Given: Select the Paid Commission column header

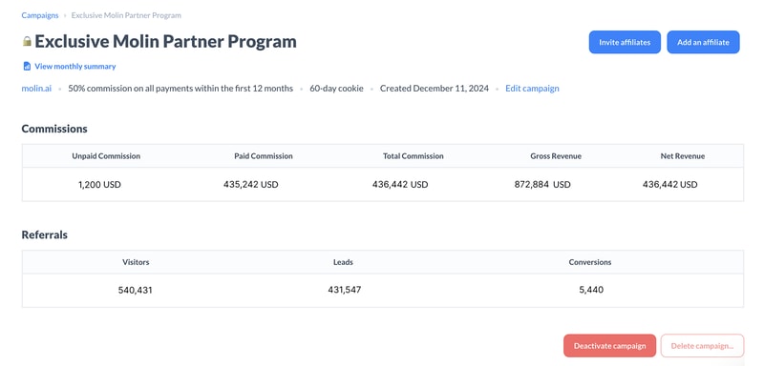Looking at the screenshot, I should pyautogui.click(x=264, y=156).
